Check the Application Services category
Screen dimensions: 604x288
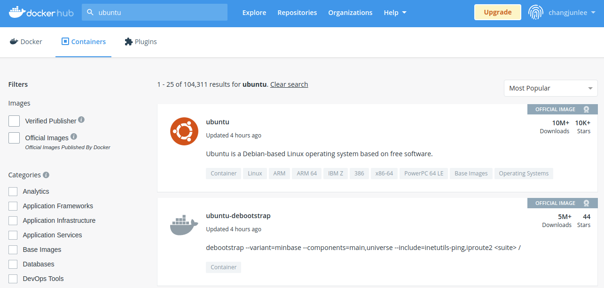13,235
